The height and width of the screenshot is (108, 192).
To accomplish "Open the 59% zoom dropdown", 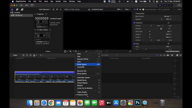I will [120, 9].
